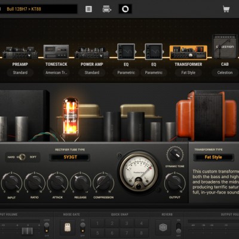Select the second EQ module thumbnail

(x=154, y=52)
